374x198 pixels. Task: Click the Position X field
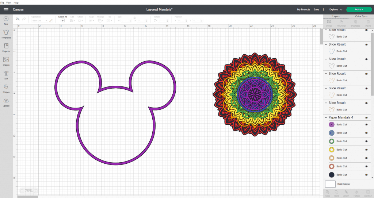183,20
